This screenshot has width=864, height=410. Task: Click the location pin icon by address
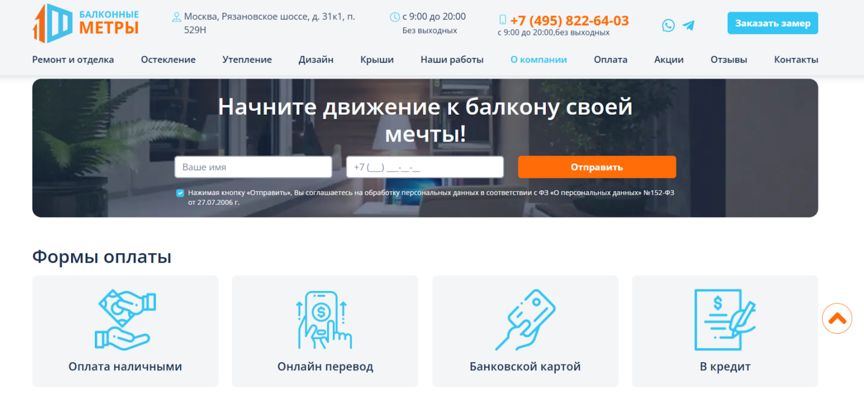click(x=177, y=17)
